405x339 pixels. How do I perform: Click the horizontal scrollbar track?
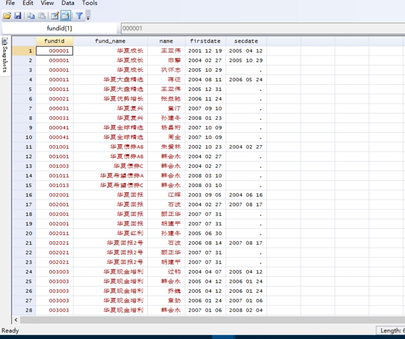click(x=212, y=320)
